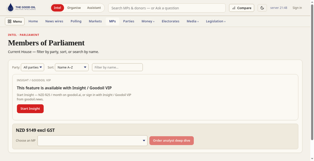Click The Good Oil logo
The height and width of the screenshot is (161, 314).
(21, 8)
